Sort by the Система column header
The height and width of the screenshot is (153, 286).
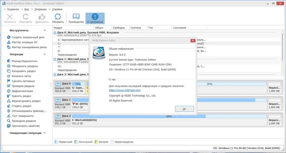click(138, 28)
